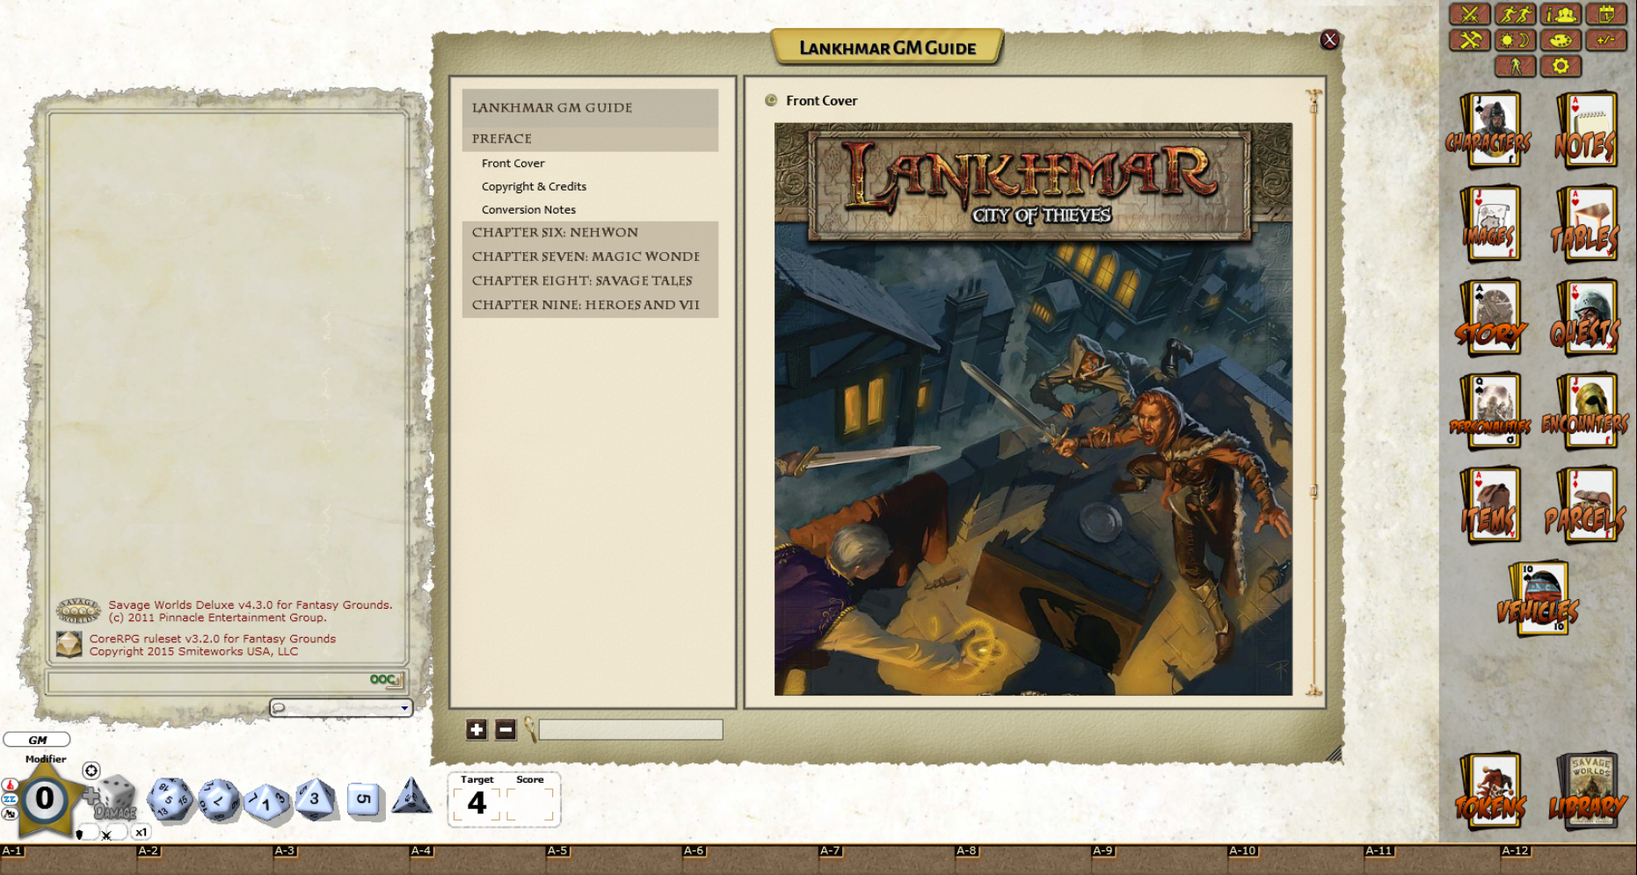Screen dimensions: 1637x875
Task: Toggle GM identity in the chat panel
Action: pos(38,740)
